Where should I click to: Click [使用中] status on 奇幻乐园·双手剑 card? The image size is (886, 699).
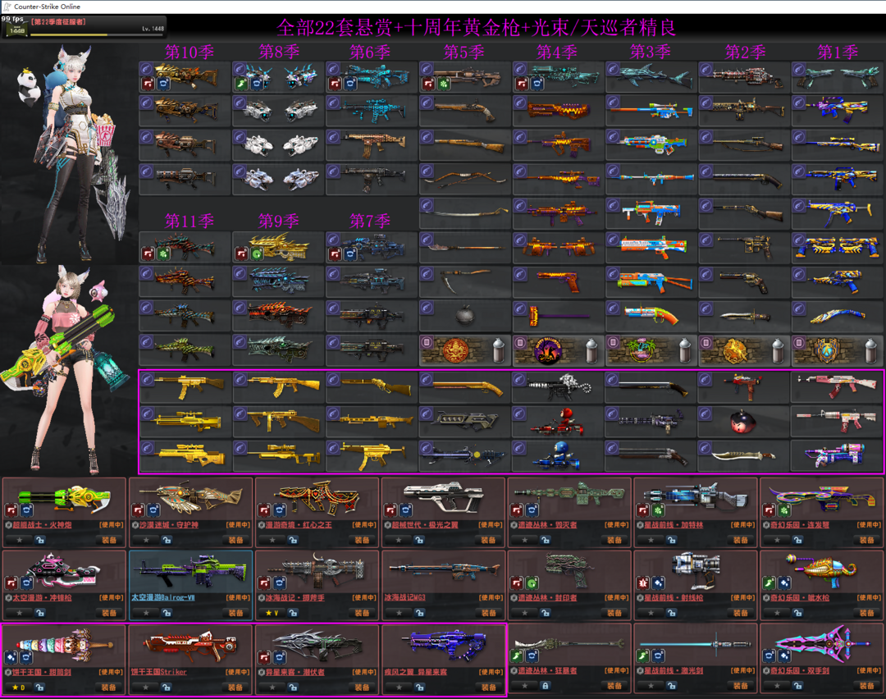point(869,671)
